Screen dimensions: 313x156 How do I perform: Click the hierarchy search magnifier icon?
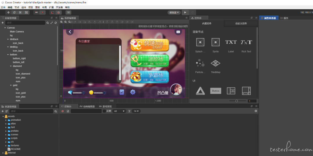(48, 23)
